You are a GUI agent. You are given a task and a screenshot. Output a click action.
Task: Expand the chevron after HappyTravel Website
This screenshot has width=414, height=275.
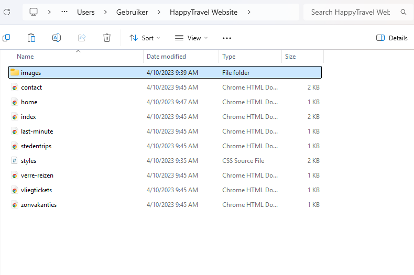(x=248, y=12)
